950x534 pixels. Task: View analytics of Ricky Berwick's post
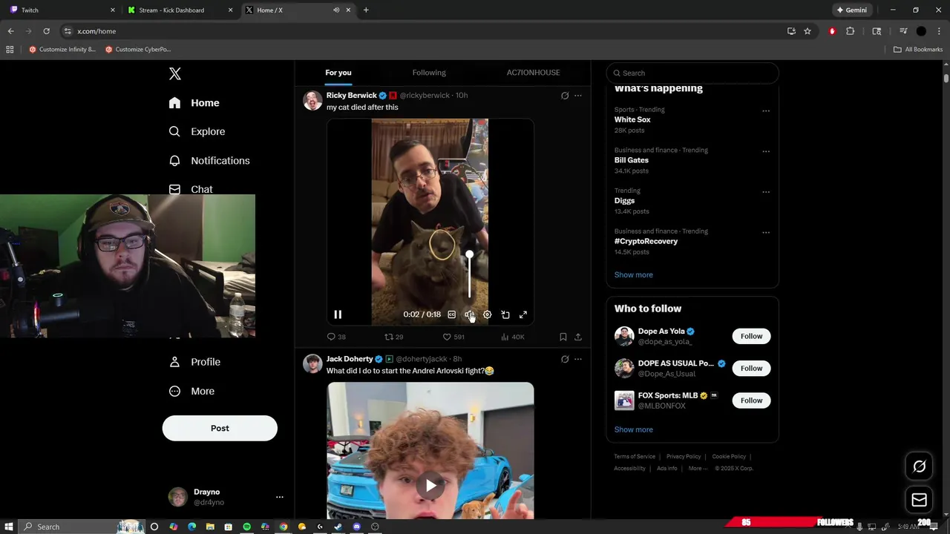[513, 337]
